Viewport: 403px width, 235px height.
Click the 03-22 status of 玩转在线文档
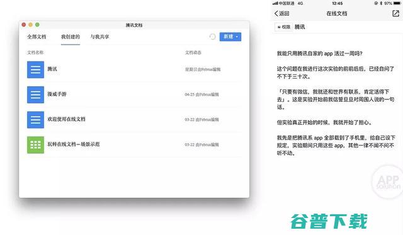(x=201, y=145)
